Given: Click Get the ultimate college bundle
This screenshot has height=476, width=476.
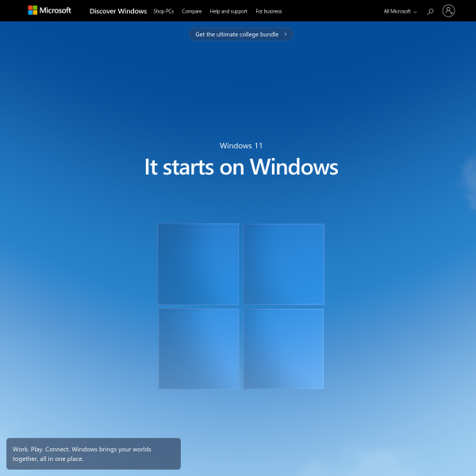Looking at the screenshot, I should point(241,34).
